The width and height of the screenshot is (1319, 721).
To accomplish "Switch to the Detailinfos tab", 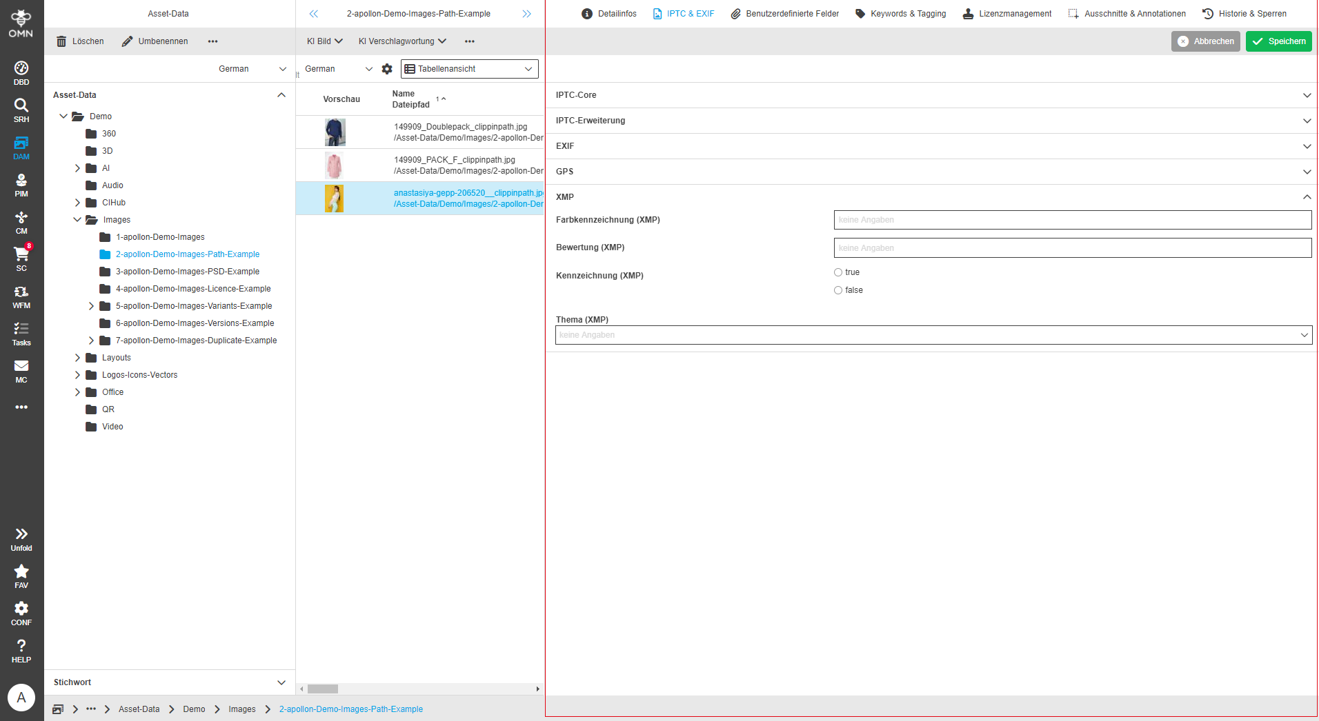I will click(609, 14).
